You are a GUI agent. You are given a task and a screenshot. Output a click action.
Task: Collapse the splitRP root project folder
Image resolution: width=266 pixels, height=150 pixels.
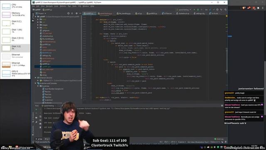tap(36, 17)
